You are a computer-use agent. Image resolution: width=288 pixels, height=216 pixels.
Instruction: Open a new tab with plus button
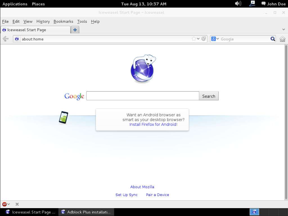pyautogui.click(x=75, y=30)
